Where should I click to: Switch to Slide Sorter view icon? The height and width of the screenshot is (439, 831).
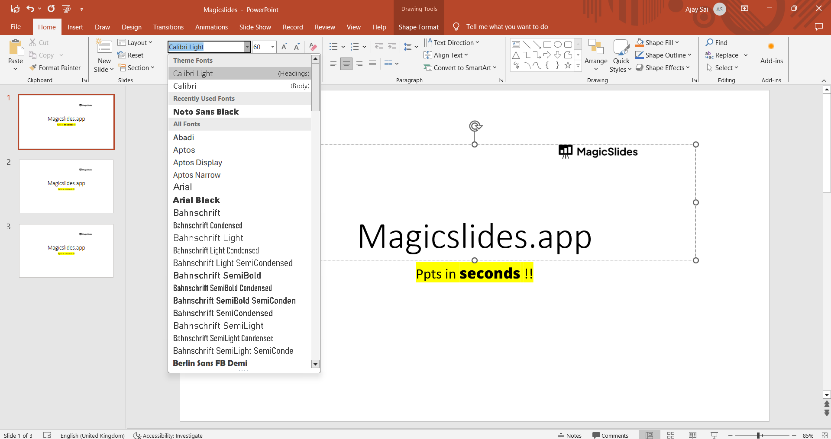(671, 435)
